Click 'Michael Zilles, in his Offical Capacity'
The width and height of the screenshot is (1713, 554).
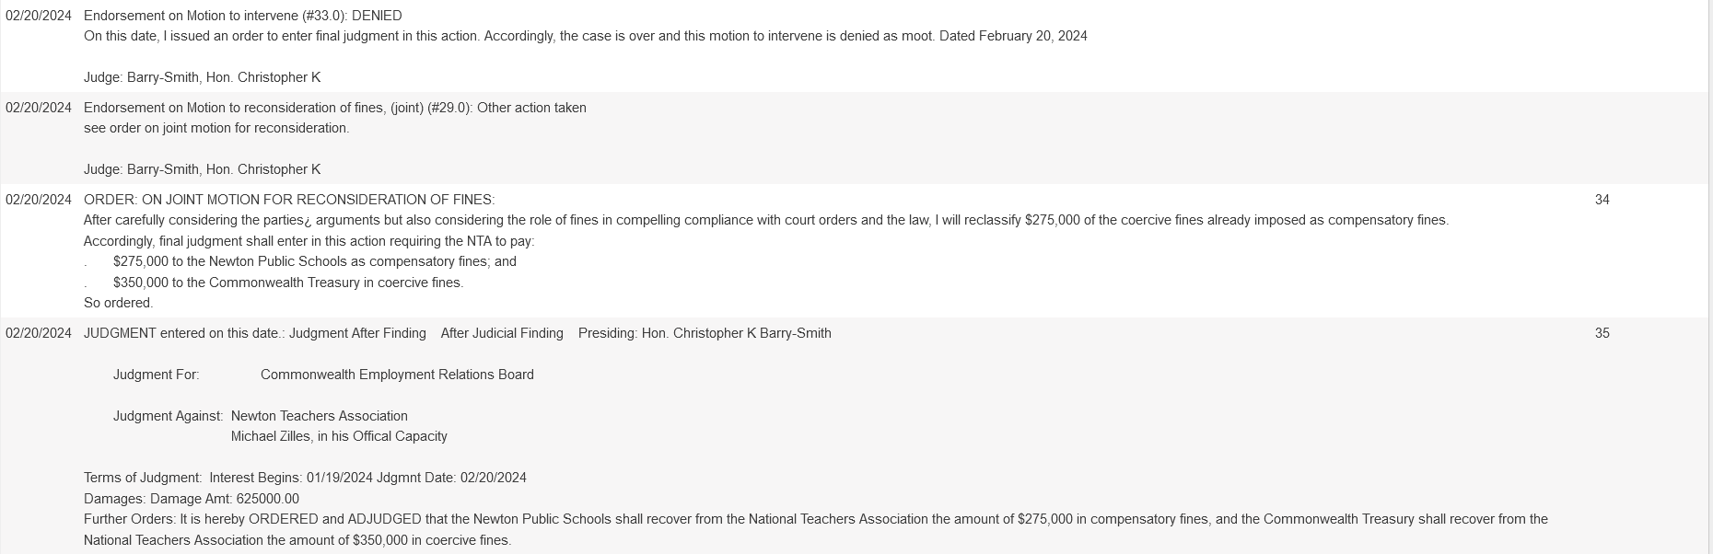coord(339,436)
